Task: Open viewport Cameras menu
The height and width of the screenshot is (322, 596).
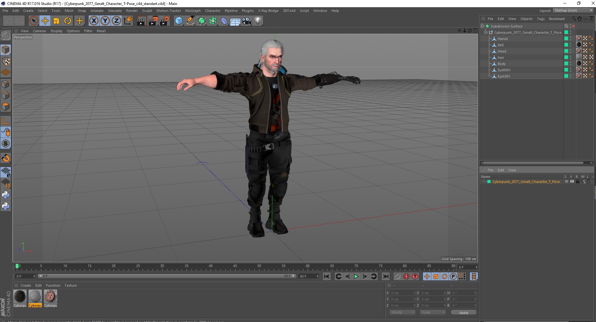Action: click(39, 31)
